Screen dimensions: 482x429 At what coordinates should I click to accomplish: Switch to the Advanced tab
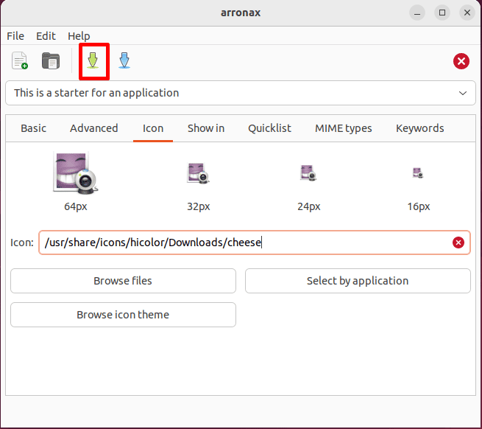93,128
